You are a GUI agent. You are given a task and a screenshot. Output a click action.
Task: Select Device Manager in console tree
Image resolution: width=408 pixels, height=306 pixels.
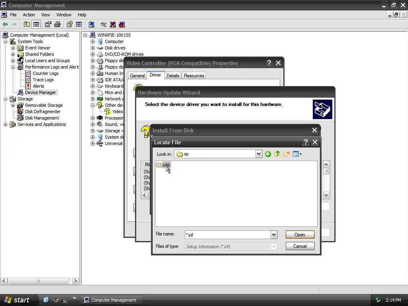pos(40,92)
